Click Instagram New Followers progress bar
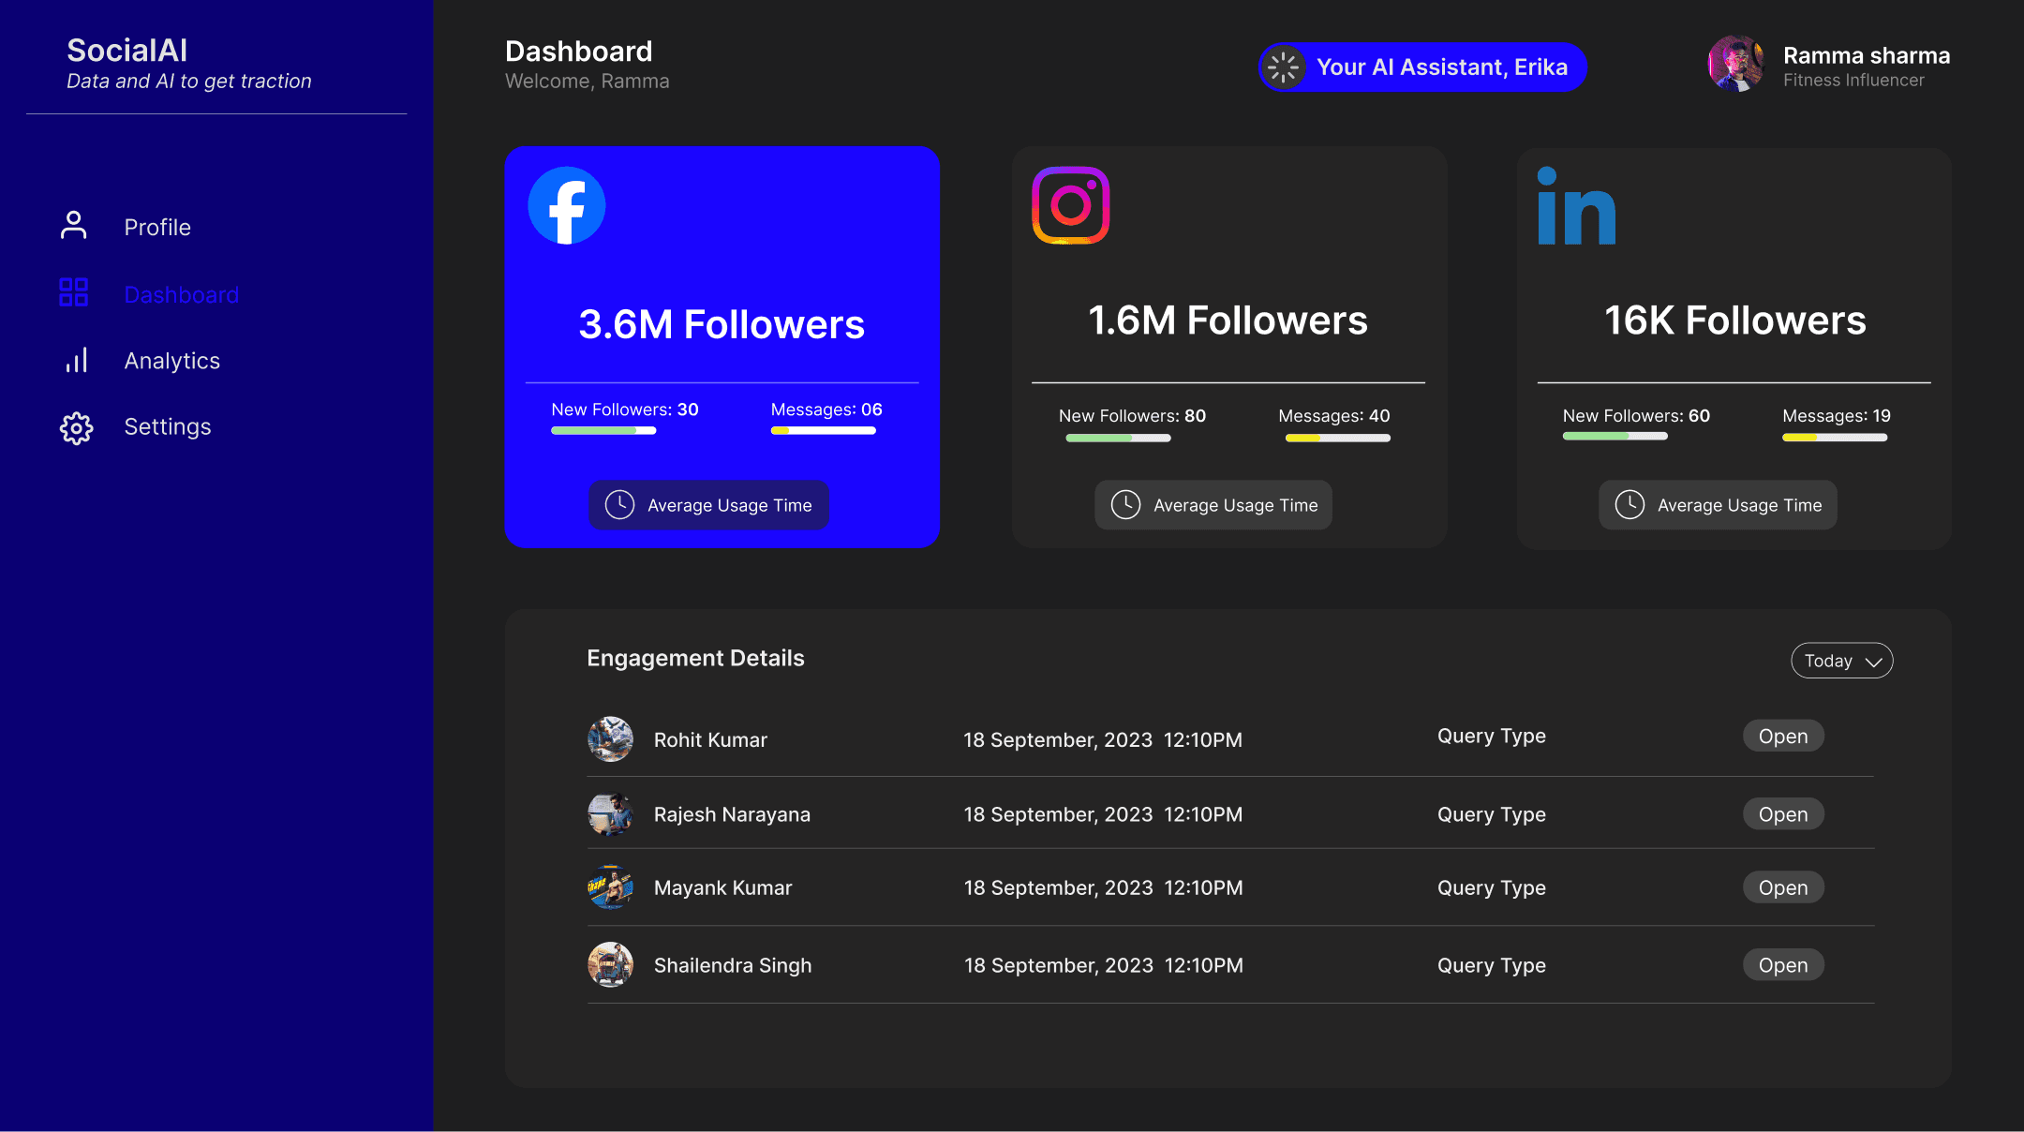 point(1118,438)
